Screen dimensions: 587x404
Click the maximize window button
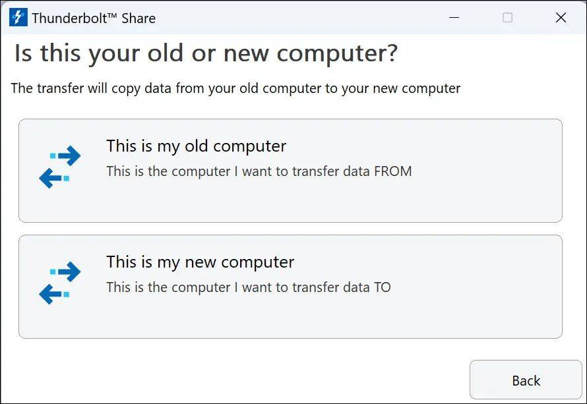(507, 18)
